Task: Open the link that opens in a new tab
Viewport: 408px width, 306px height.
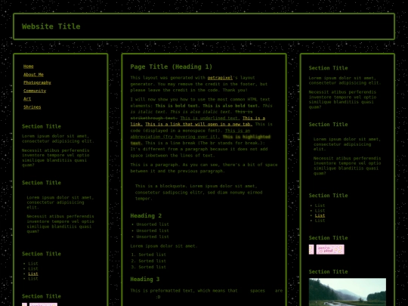Action: point(199,125)
